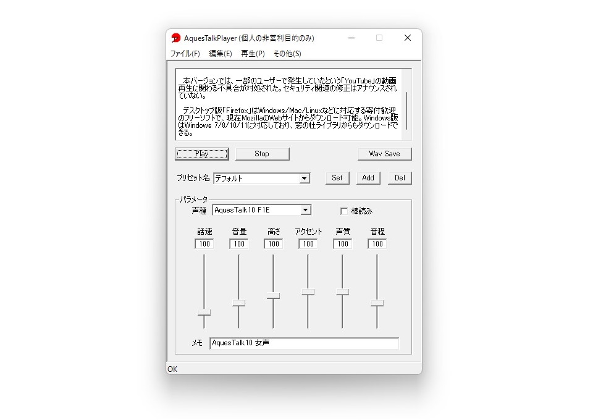Enable the 棒読み monotone checkbox

(344, 211)
